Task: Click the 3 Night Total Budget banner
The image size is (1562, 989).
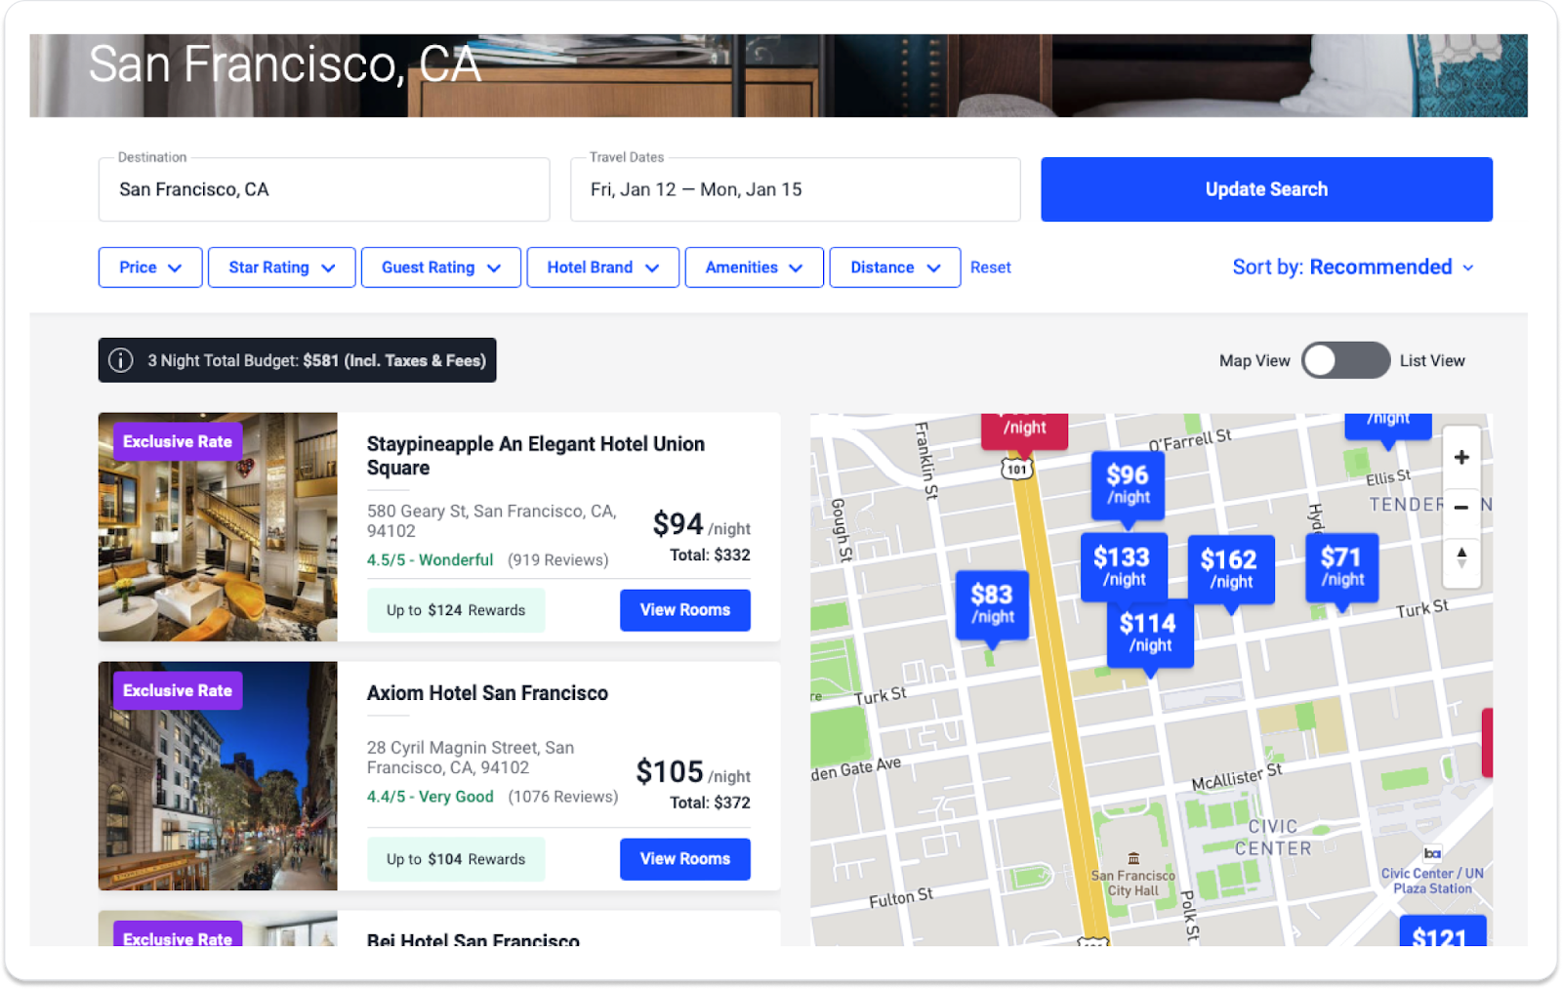Action: (297, 360)
